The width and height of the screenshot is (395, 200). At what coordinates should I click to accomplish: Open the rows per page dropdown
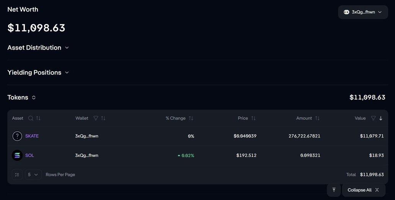coord(33,174)
